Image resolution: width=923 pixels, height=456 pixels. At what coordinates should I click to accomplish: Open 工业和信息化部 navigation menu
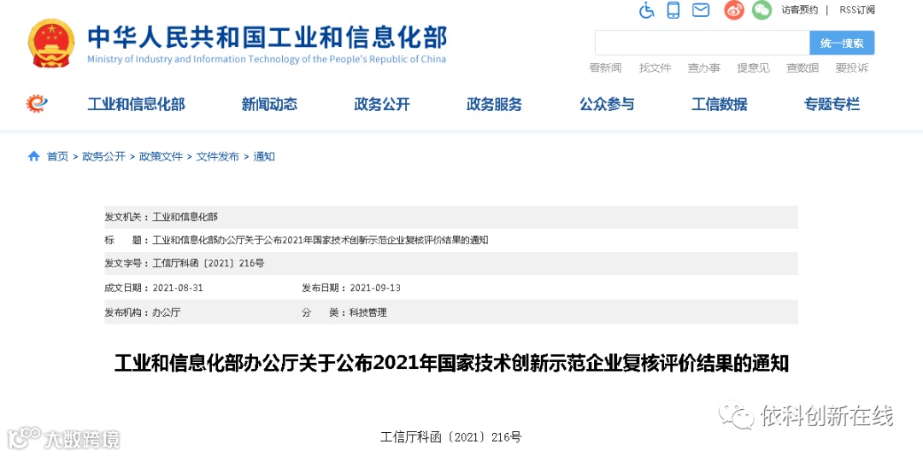coord(137,105)
